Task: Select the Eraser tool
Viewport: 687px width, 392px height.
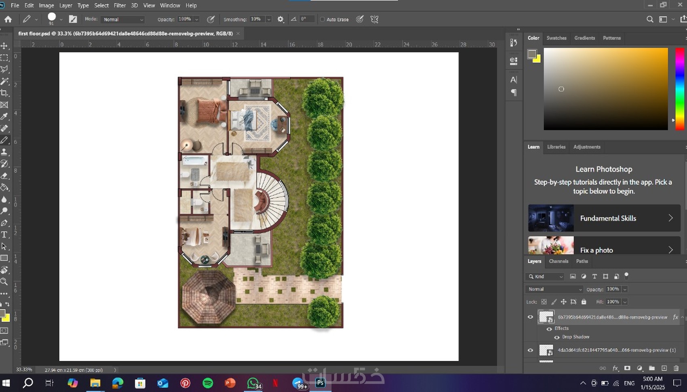Action: [x=4, y=176]
